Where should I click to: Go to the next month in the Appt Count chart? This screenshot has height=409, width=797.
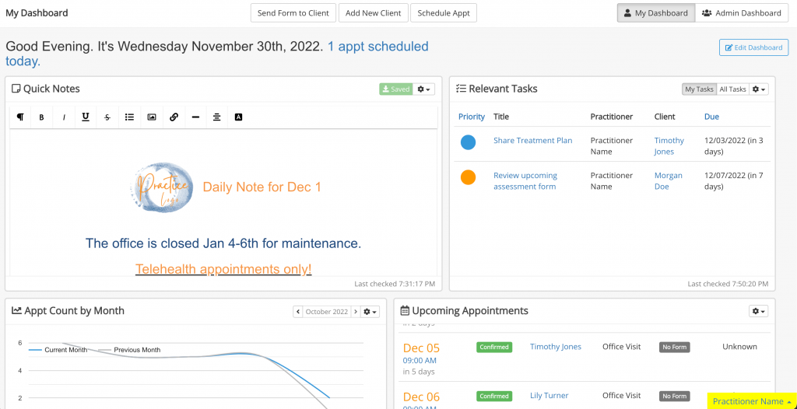click(x=356, y=312)
